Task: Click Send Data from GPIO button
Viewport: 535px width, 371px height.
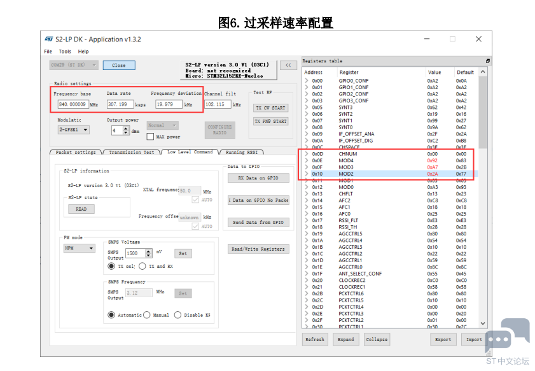Action: [x=258, y=223]
